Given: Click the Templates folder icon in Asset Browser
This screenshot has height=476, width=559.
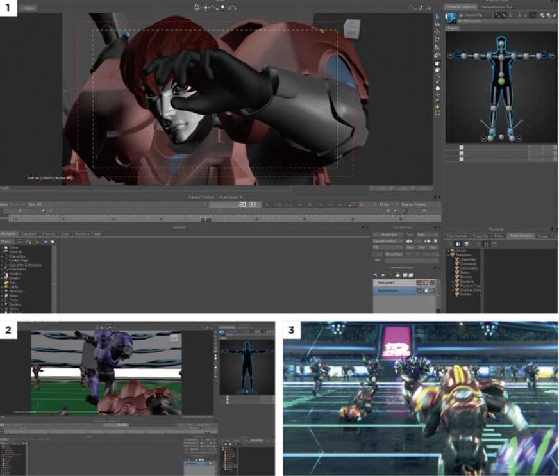Looking at the screenshot, I should 453,255.
